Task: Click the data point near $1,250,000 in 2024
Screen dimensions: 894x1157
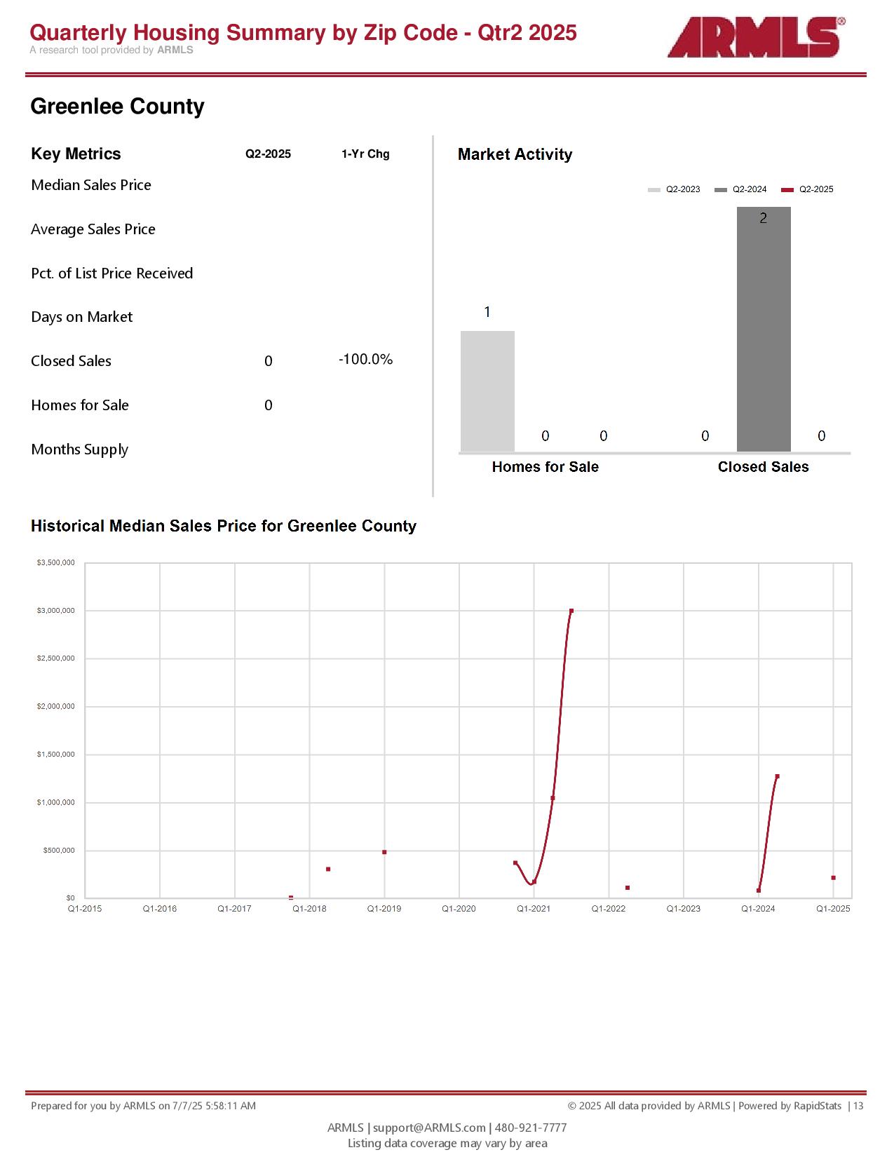Action: [777, 776]
